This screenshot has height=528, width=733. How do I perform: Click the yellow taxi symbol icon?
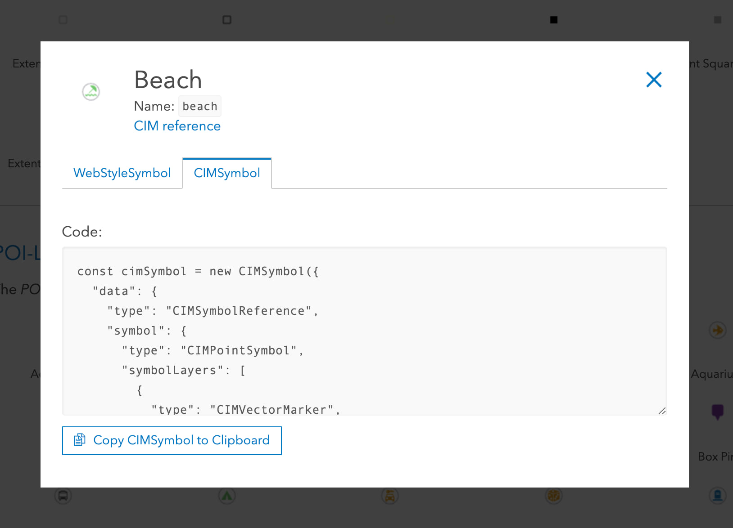tap(390, 496)
